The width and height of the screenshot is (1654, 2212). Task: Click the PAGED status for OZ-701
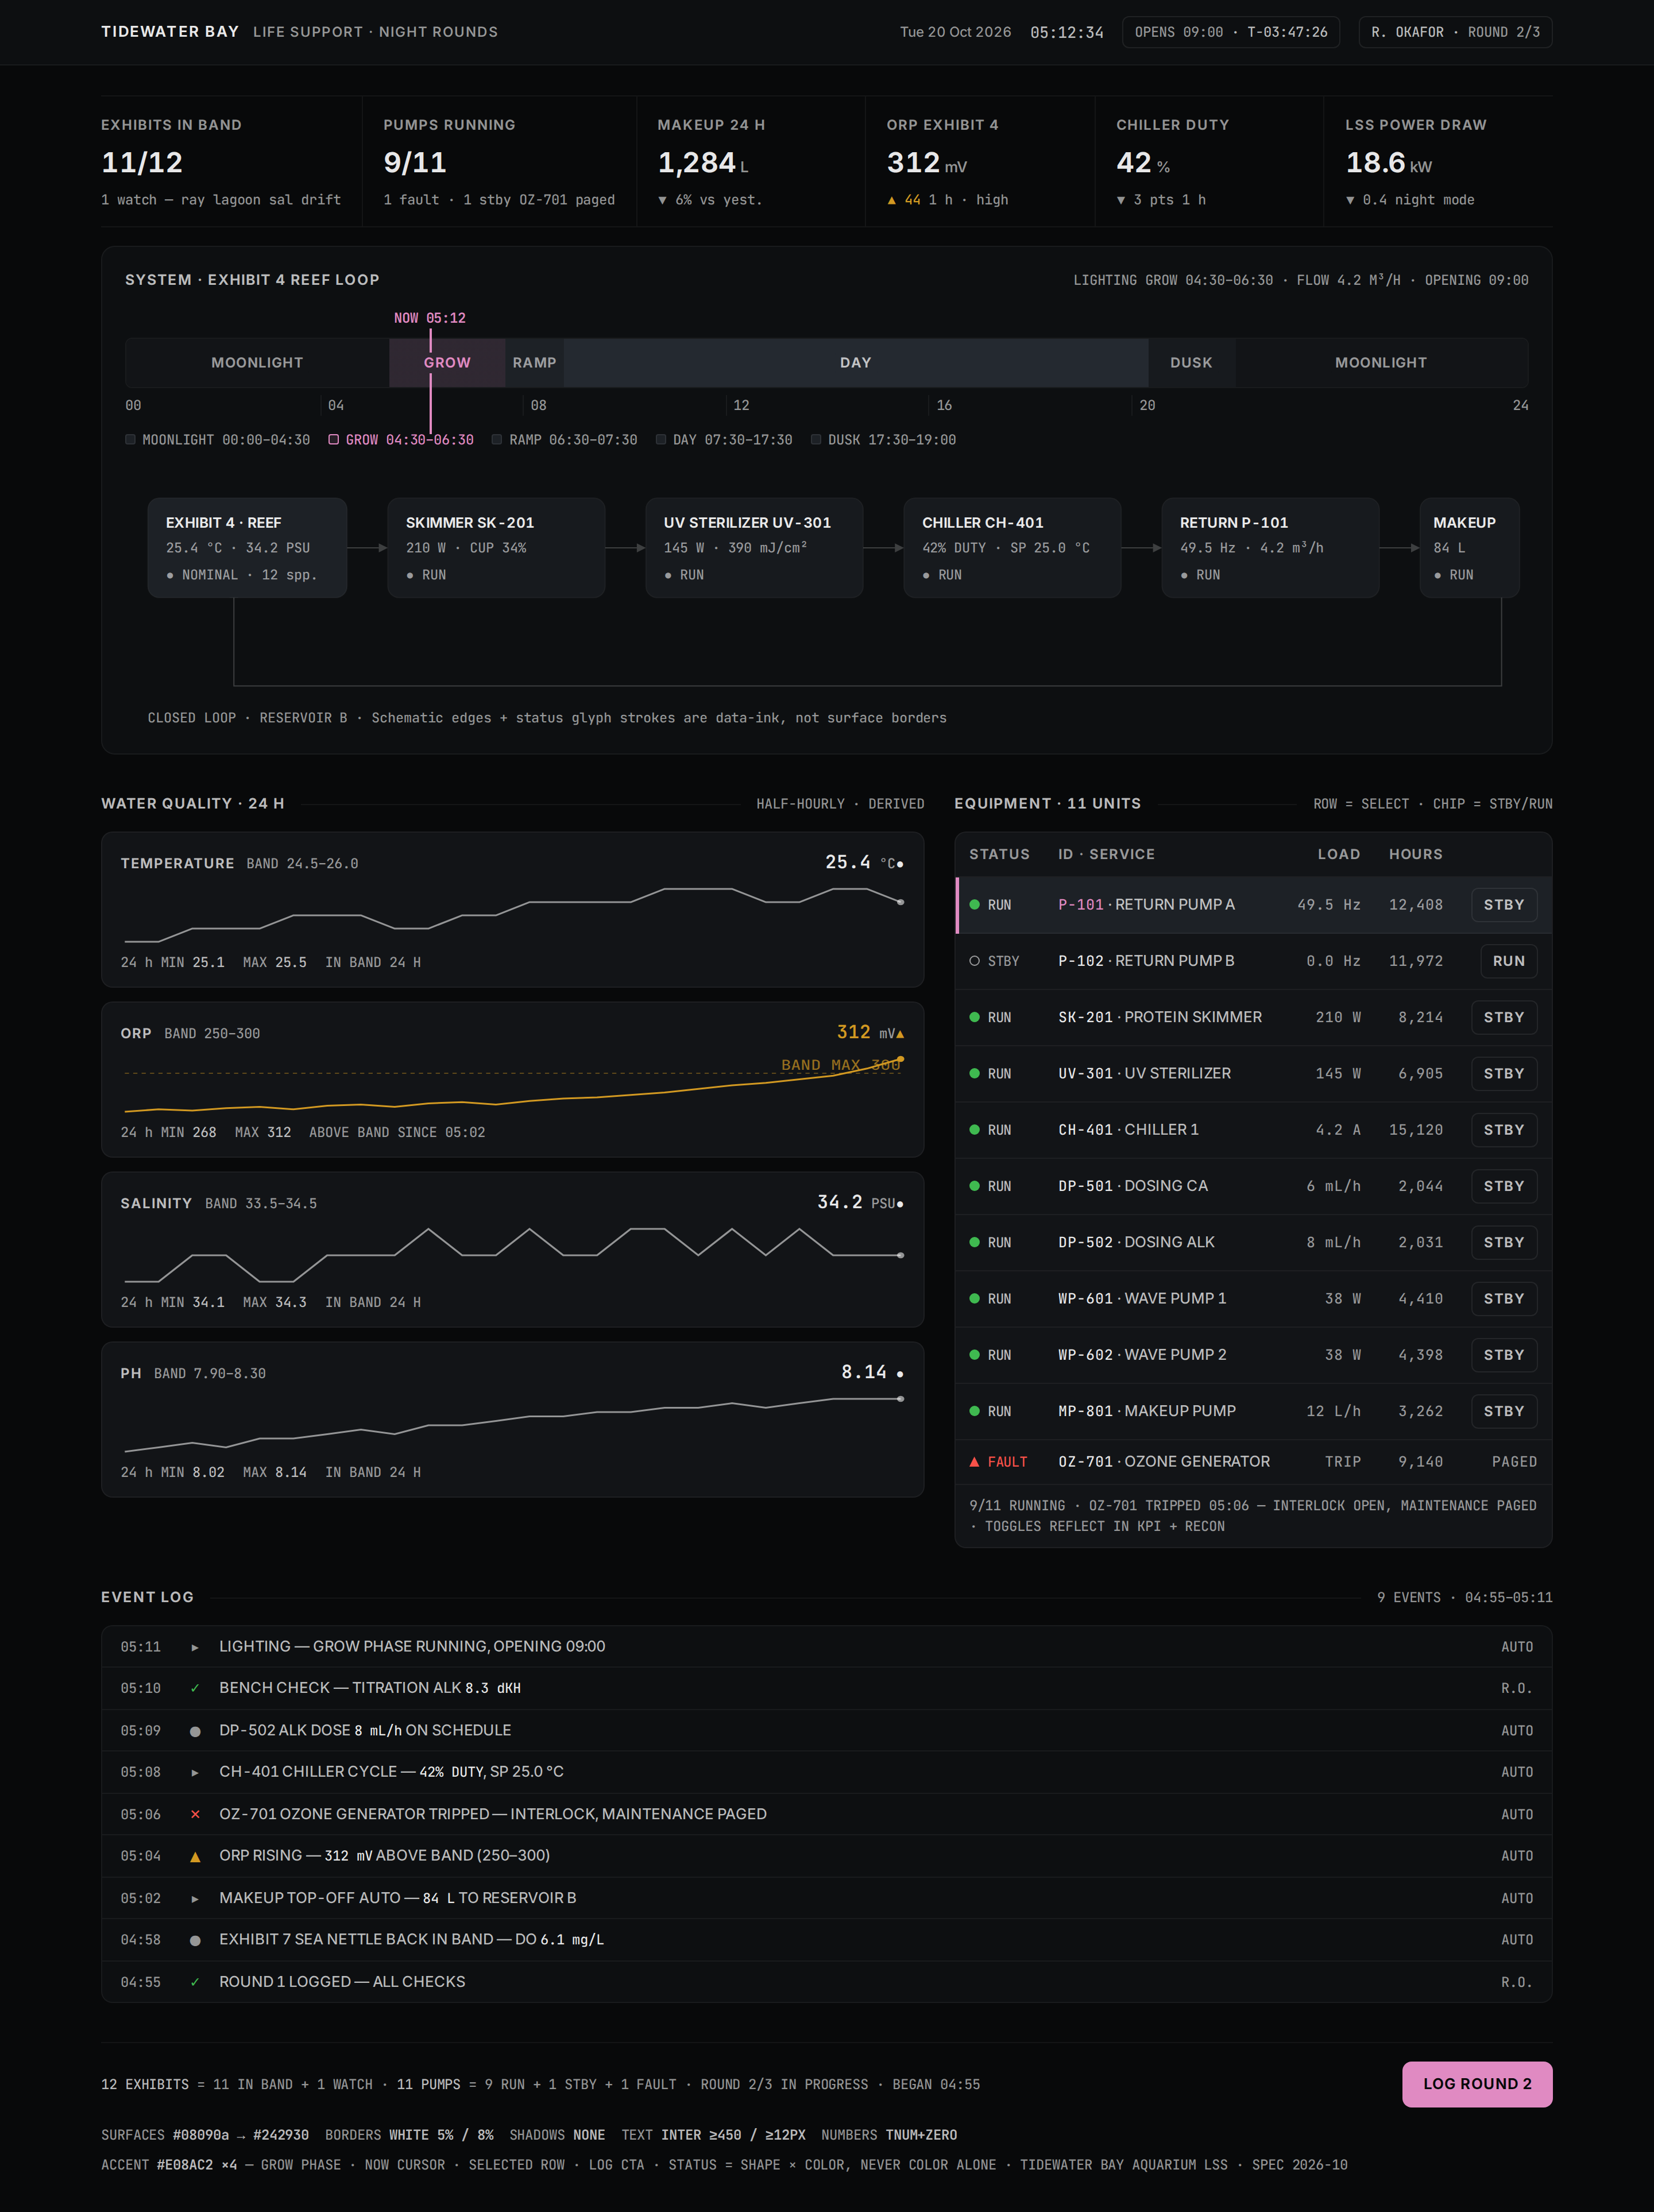tap(1514, 1462)
